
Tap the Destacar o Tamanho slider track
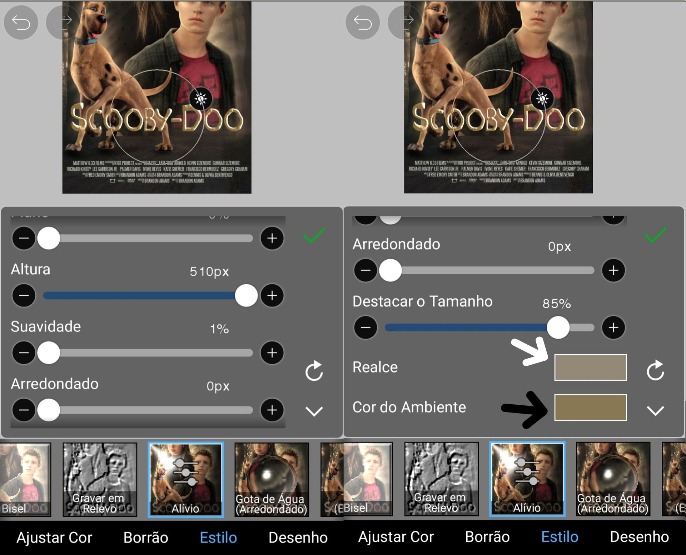pos(489,327)
